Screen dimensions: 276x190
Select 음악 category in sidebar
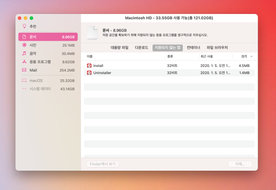[x=48, y=53]
